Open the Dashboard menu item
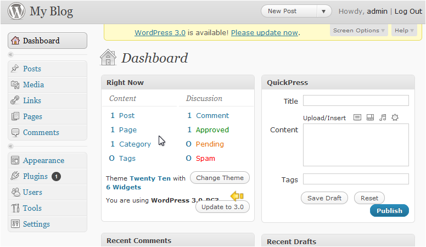Viewport: 426px width, 247px height. click(48, 41)
